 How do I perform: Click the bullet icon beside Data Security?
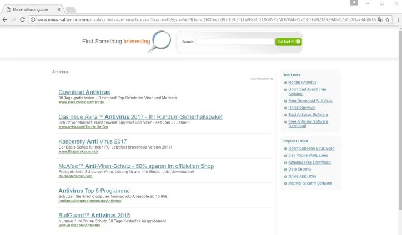[285, 170]
